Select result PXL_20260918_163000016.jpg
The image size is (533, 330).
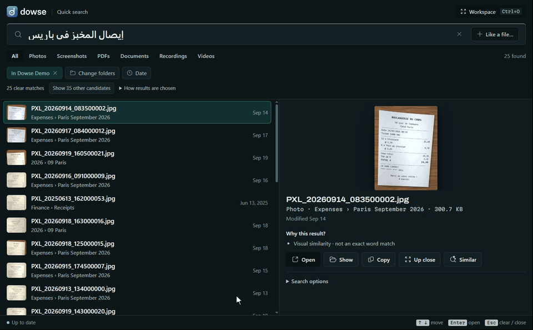[x=137, y=225]
